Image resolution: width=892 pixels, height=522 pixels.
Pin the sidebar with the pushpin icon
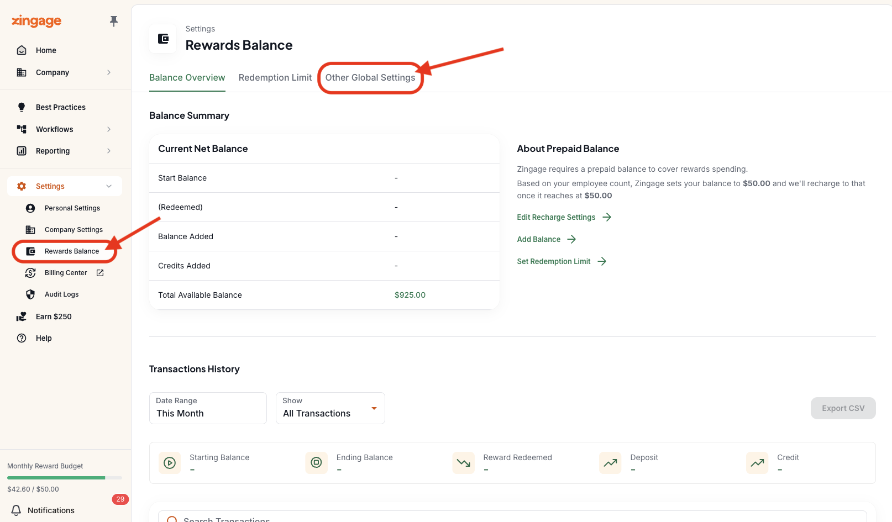point(114,21)
